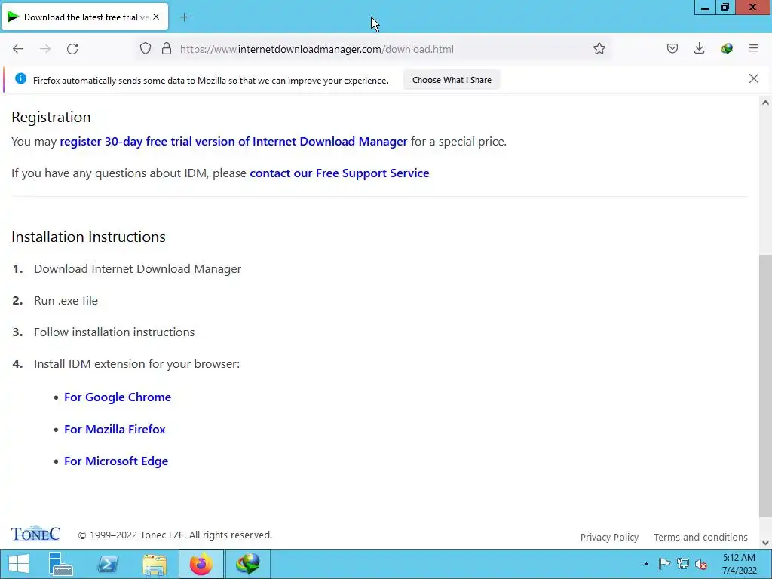Click the vertical scrollbar thumb
The height and width of the screenshot is (579, 772).
coord(765,386)
